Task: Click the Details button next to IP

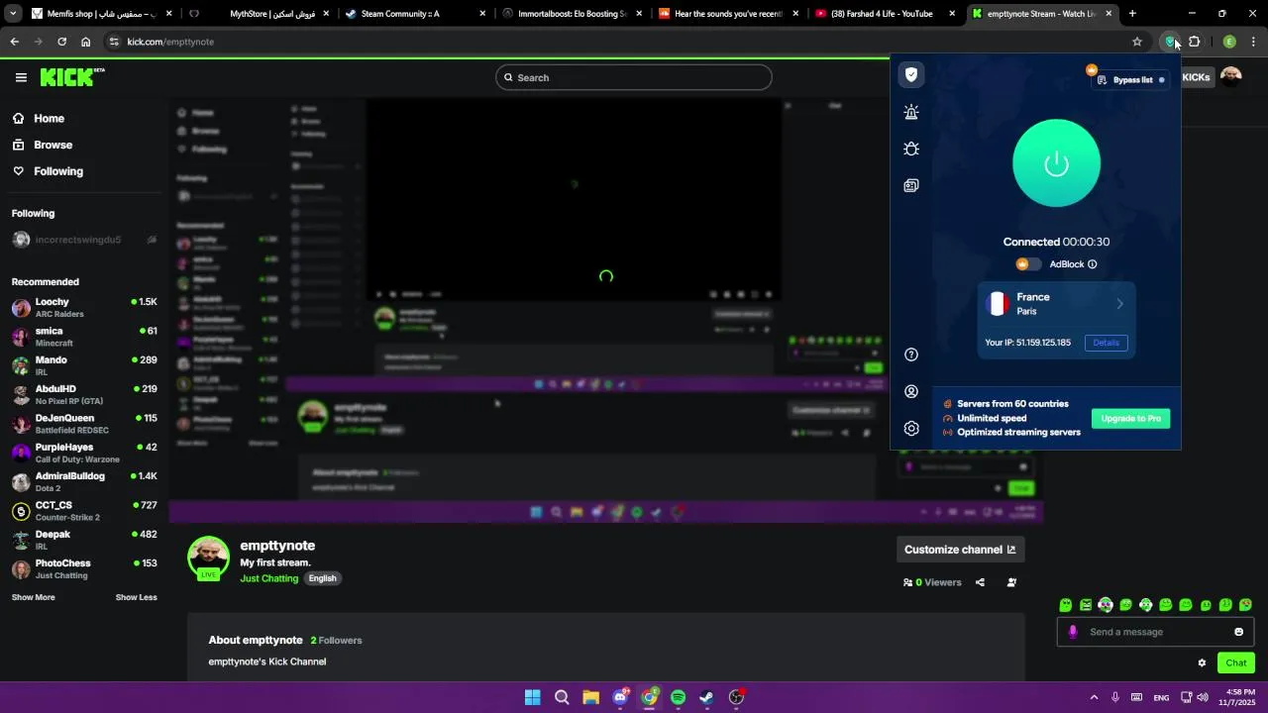Action: pos(1106,343)
